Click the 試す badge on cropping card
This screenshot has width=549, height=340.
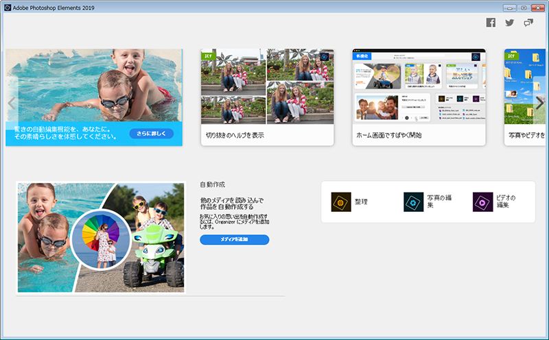(x=208, y=56)
